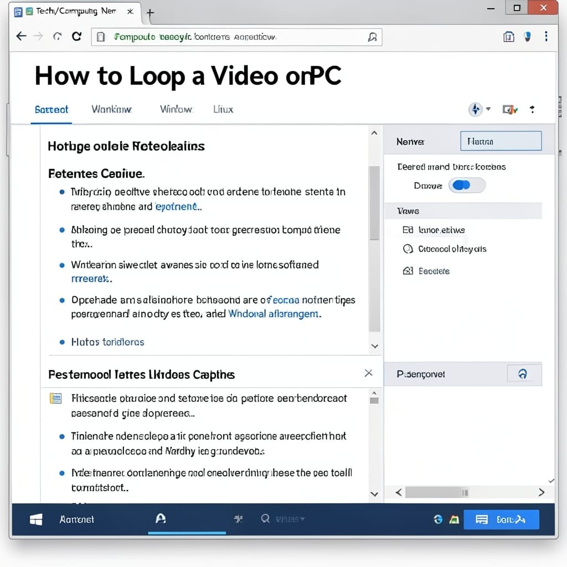Open the eyotnené link in first bullet

coord(176,207)
